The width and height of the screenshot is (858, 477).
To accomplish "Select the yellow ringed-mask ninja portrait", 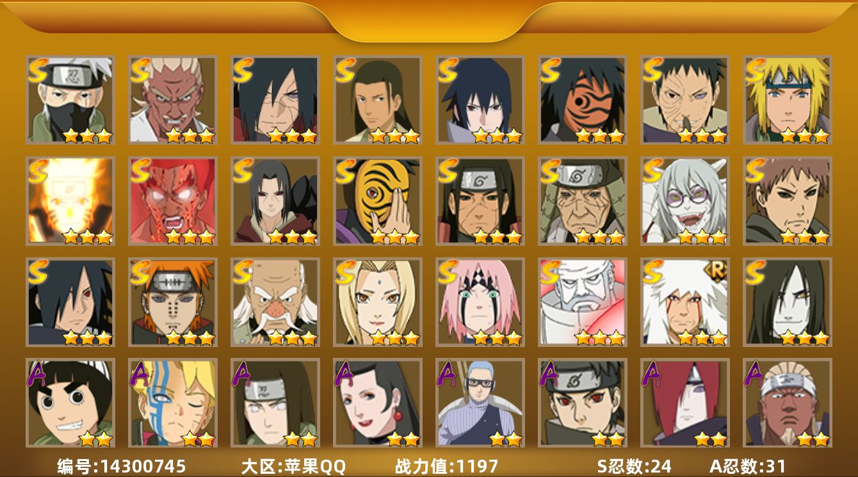I will [378, 201].
